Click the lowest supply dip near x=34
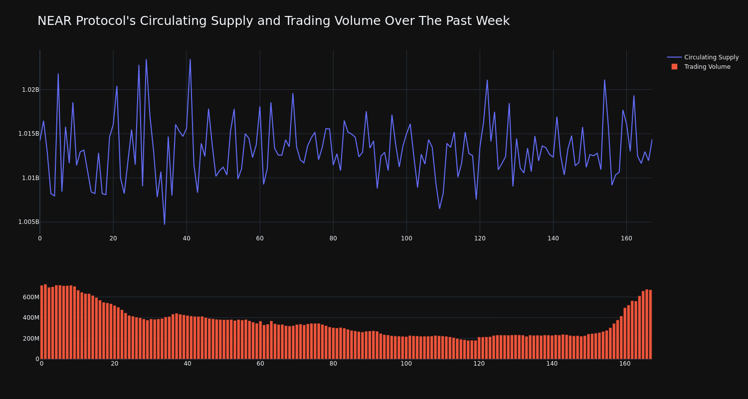The image size is (748, 399). click(165, 224)
